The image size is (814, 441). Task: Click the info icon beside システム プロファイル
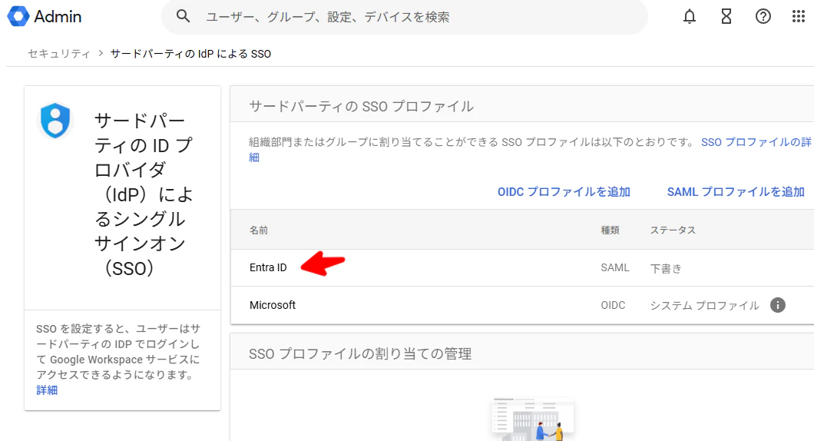(778, 305)
